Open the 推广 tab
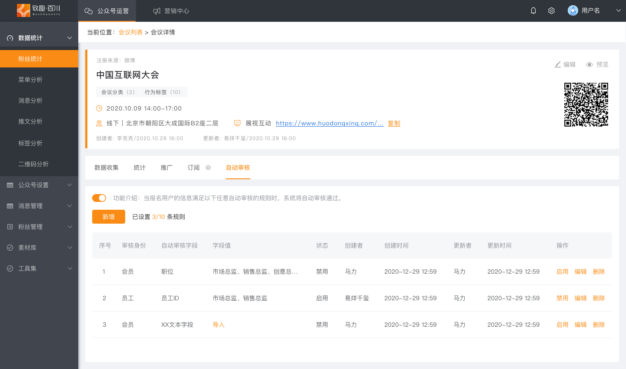The image size is (626, 369). pyautogui.click(x=166, y=168)
